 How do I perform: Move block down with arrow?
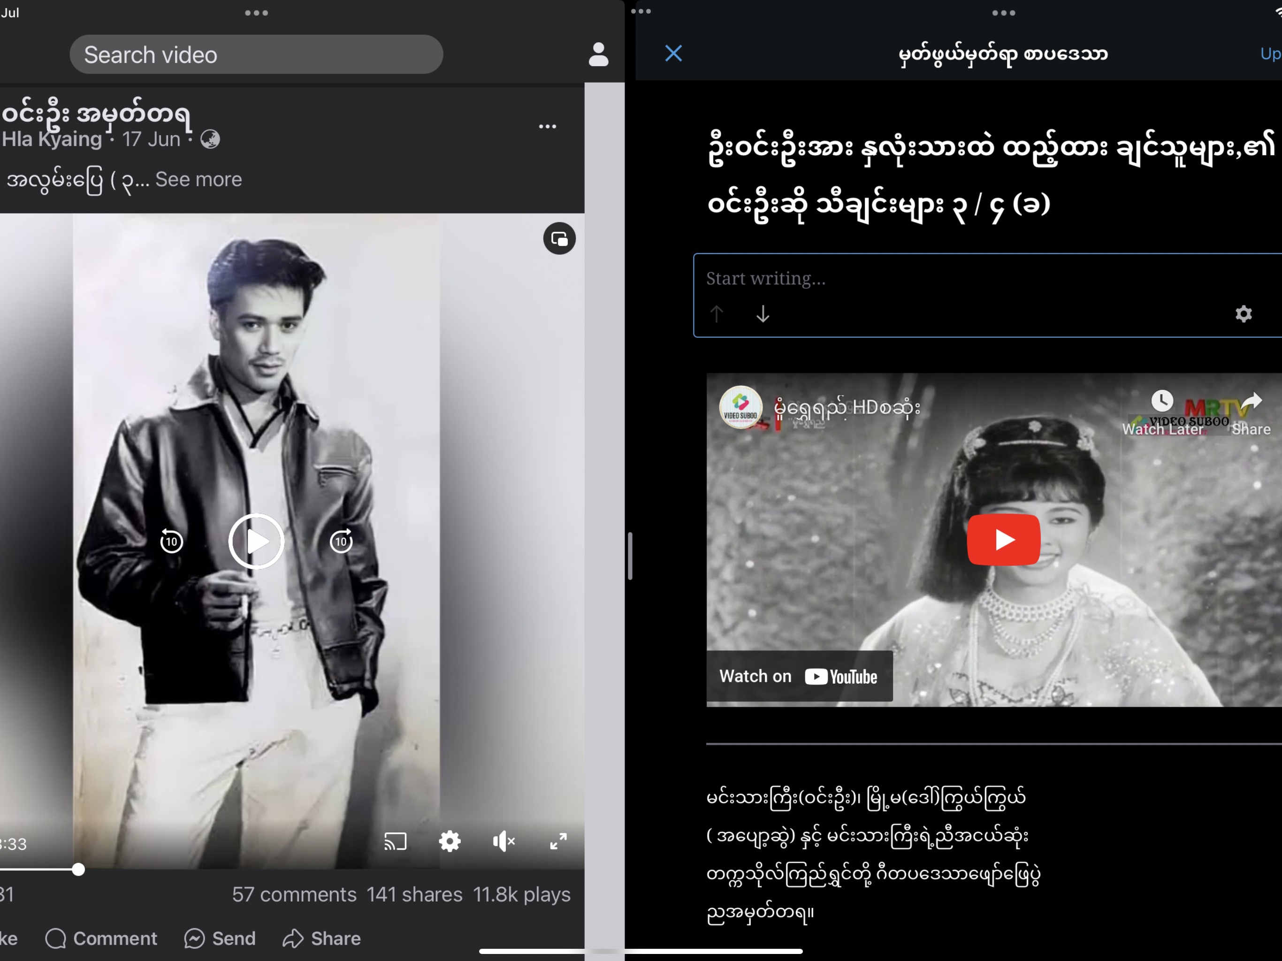tap(763, 313)
